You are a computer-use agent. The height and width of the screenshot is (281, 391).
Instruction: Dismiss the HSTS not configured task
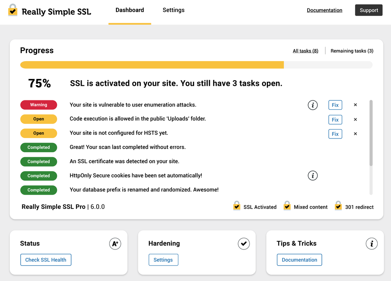pos(355,134)
